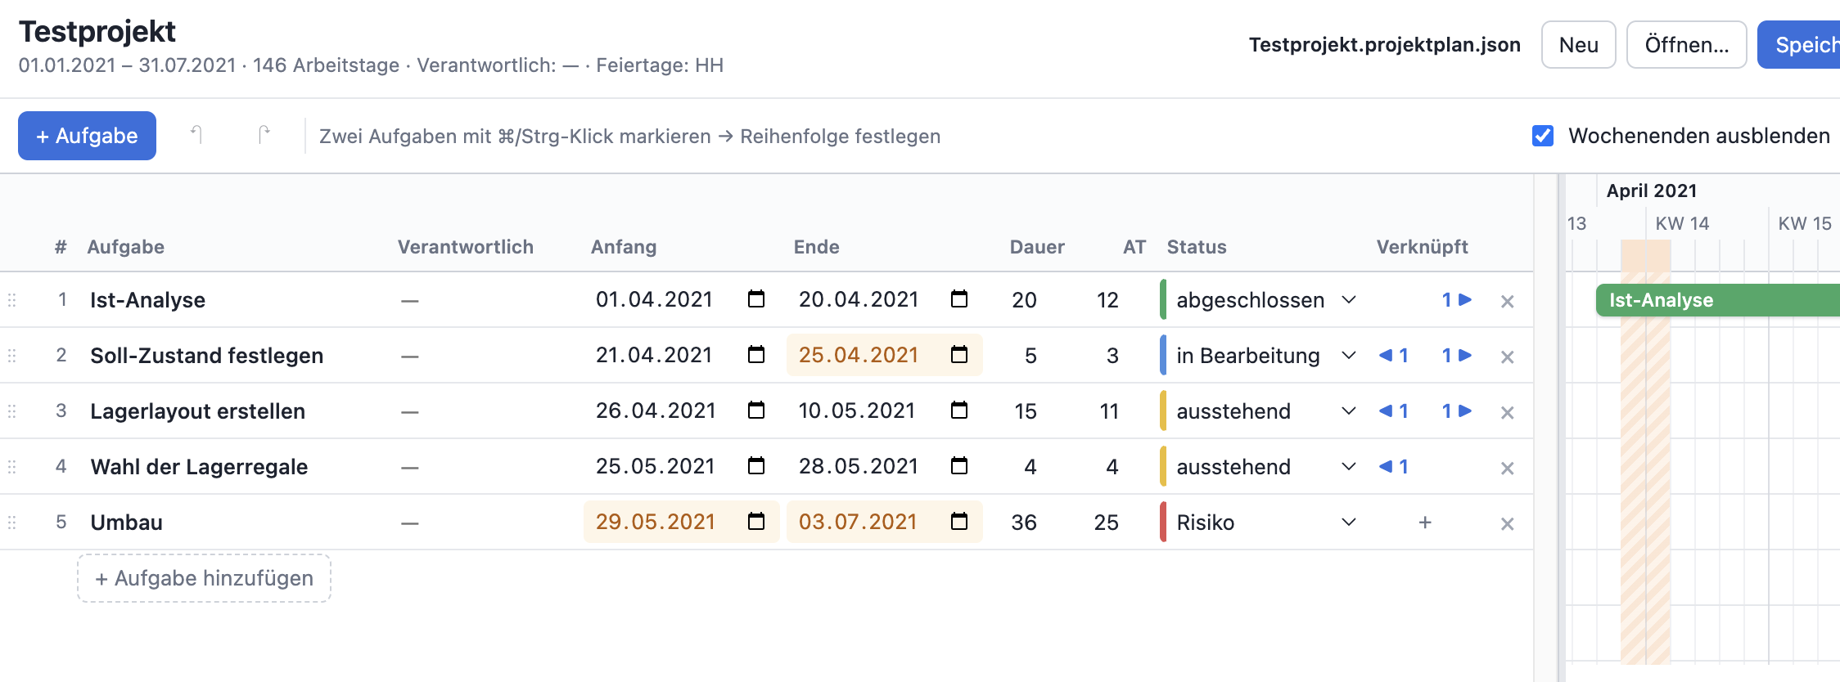Grab the drag handle of Ist-Analyse row
The width and height of the screenshot is (1840, 682).
point(11,300)
